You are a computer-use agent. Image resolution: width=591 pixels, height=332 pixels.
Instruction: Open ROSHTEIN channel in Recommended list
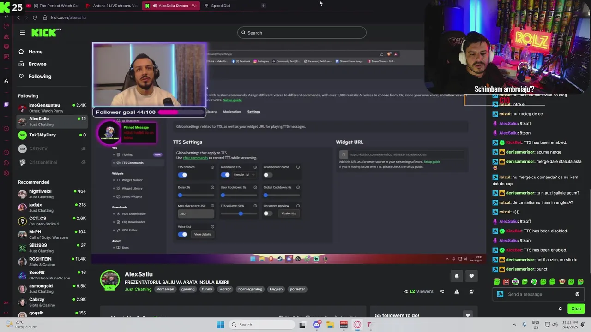tap(52, 261)
